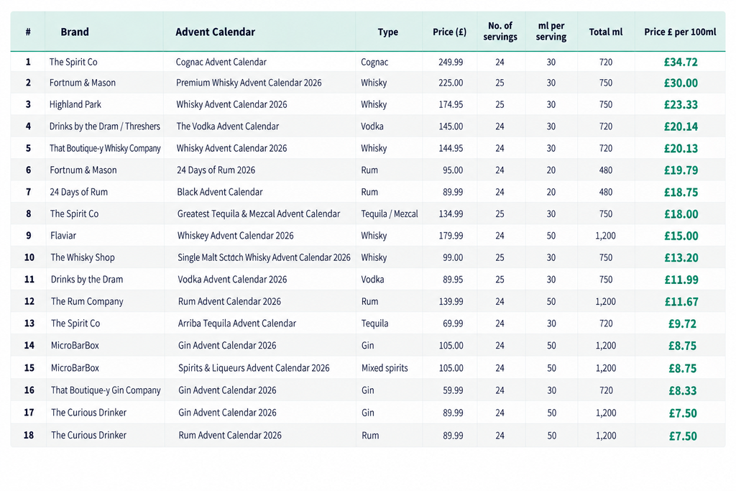Screen dimensions: 736x491
Task: Click the Price (£) column header
Action: click(450, 32)
